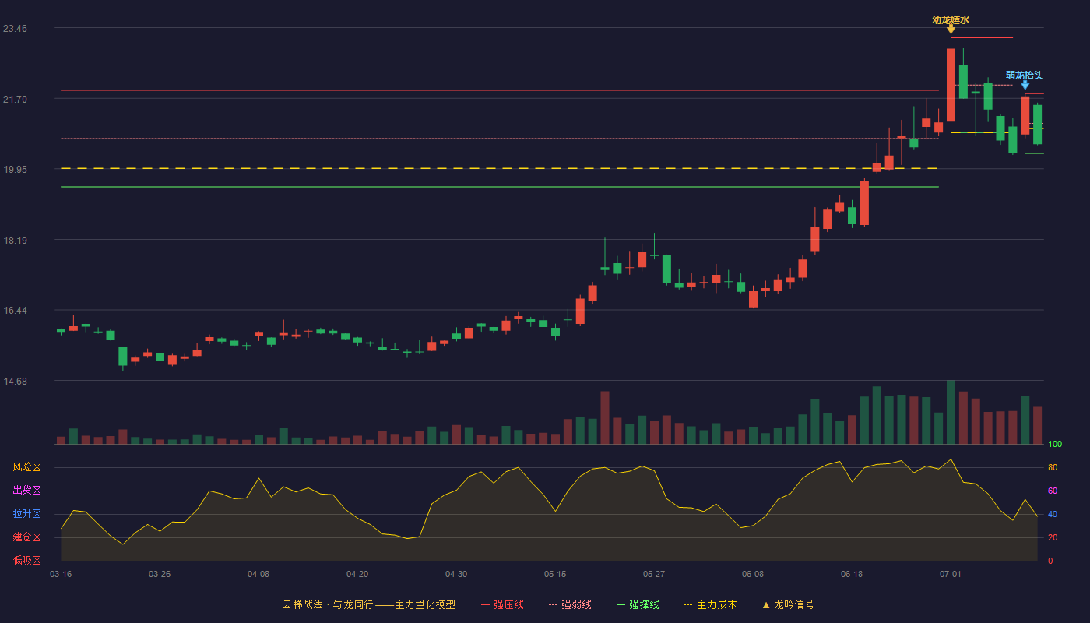
Task: Click the 05-15 date label
Action: click(x=555, y=574)
